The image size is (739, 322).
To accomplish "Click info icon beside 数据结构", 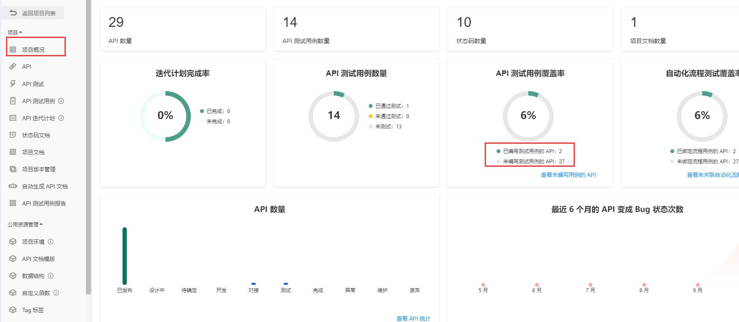I will tap(50, 276).
